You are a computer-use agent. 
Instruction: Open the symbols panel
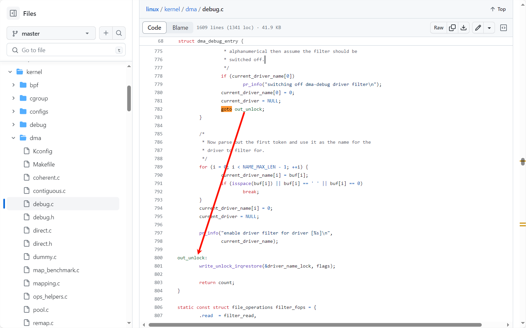pos(503,28)
